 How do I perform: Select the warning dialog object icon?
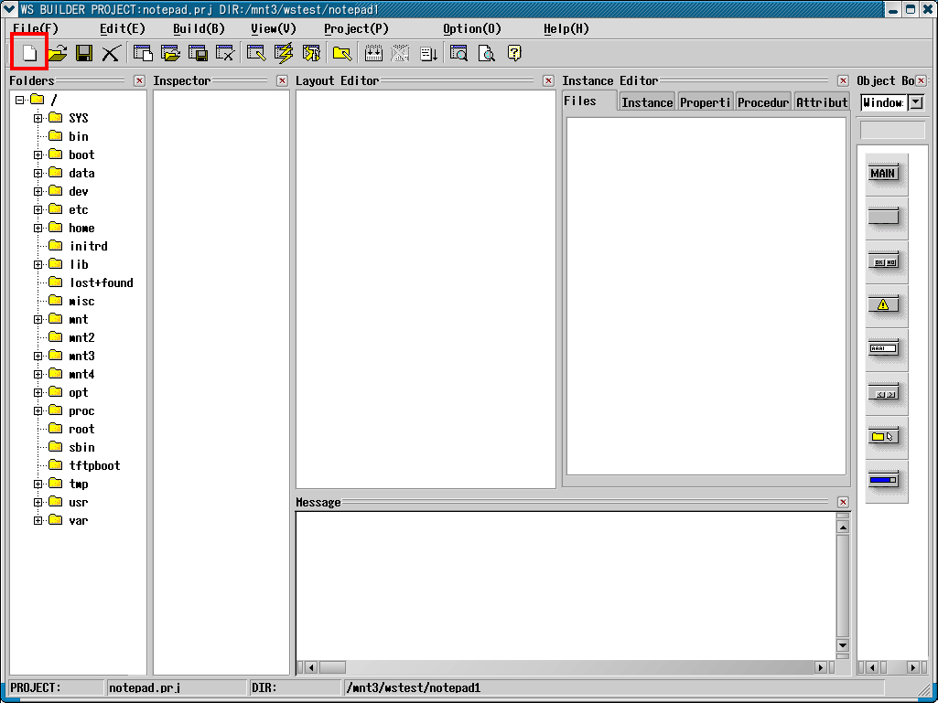click(x=883, y=305)
